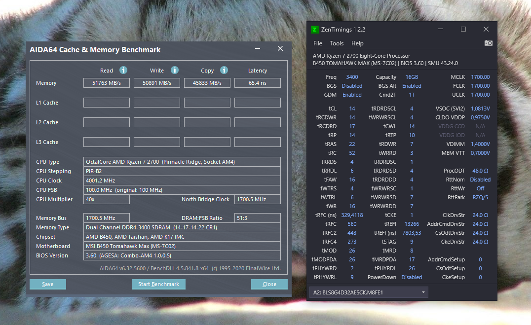531x325 pixels.
Task: Click the Capacity 16GB value
Action: pos(412,77)
